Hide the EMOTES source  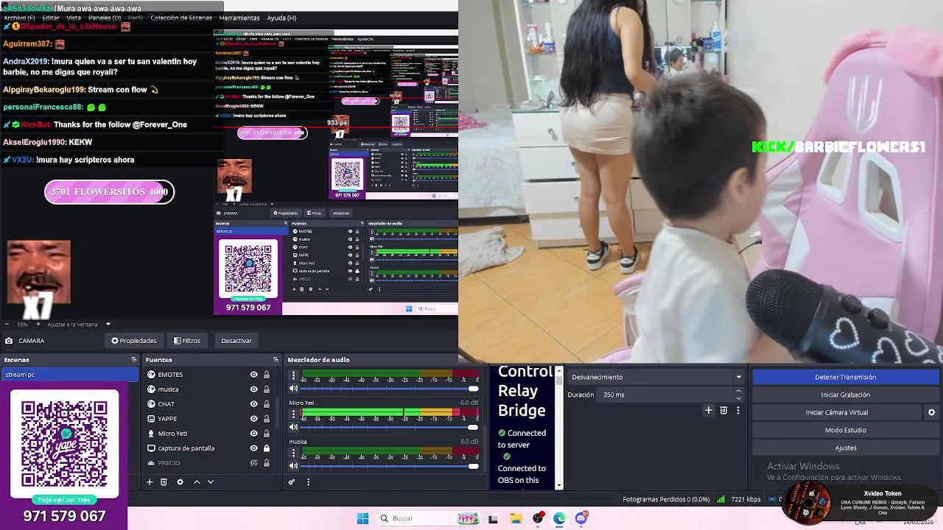point(253,375)
